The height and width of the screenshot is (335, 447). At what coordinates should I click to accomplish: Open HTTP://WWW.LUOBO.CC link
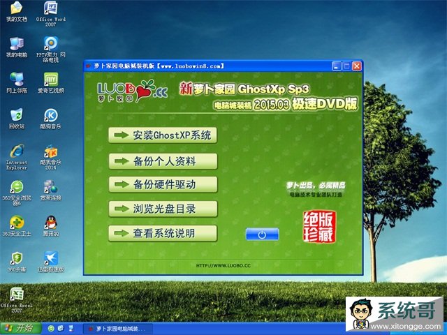tap(223, 265)
